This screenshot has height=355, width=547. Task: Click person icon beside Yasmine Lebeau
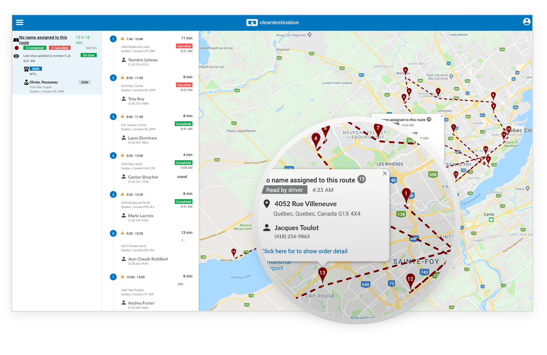pyautogui.click(x=124, y=60)
